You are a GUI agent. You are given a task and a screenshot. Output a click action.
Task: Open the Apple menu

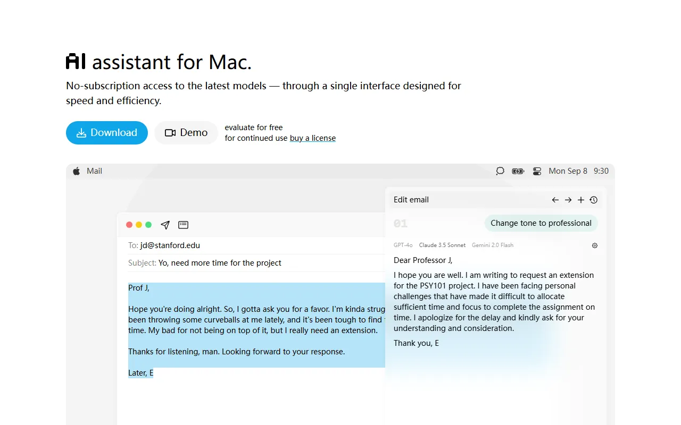pyautogui.click(x=77, y=171)
